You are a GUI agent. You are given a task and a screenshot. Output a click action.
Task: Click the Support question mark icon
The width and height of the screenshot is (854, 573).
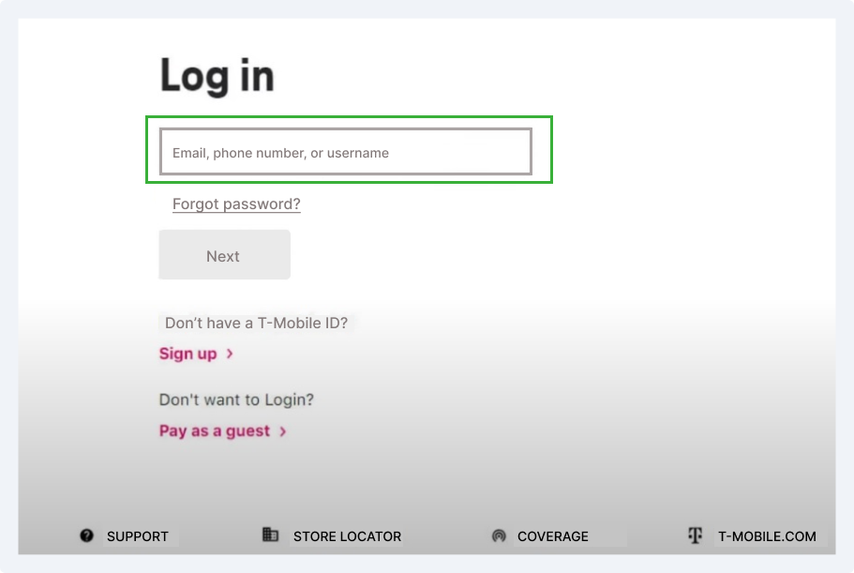point(87,535)
